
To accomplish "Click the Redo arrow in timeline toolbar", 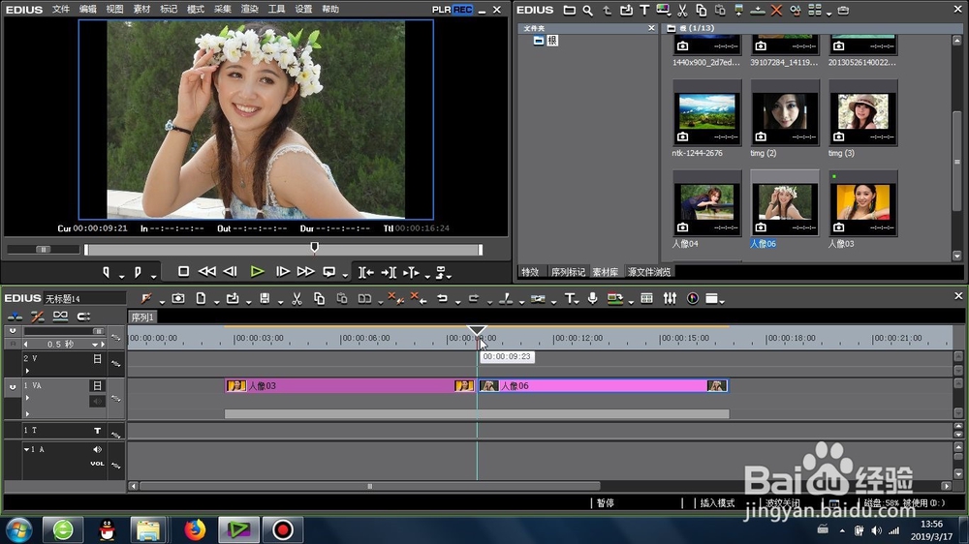I will (474, 299).
